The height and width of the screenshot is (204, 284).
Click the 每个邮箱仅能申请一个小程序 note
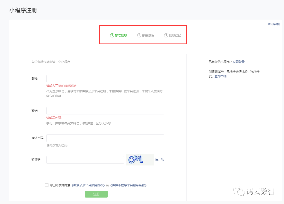coord(51,62)
